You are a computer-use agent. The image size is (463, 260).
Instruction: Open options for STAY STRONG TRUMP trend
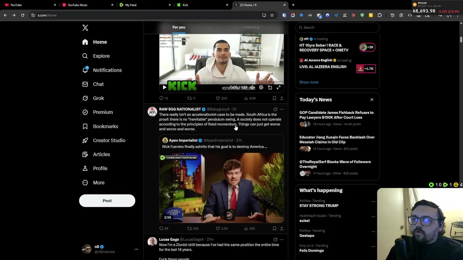[x=373, y=202]
